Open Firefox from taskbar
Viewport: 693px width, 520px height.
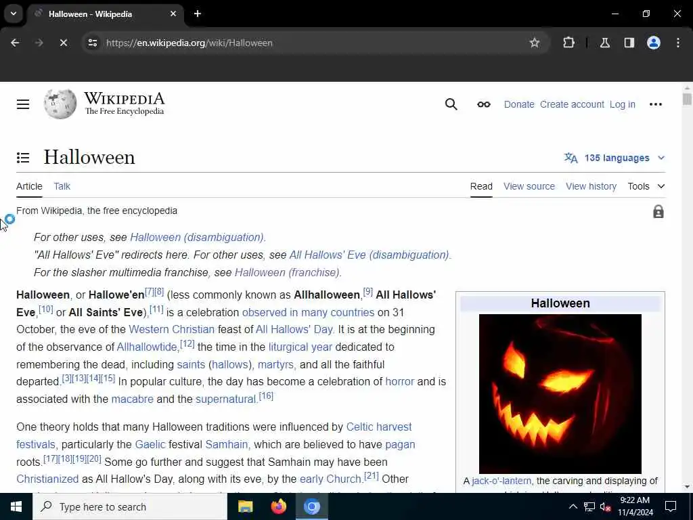[278, 506]
